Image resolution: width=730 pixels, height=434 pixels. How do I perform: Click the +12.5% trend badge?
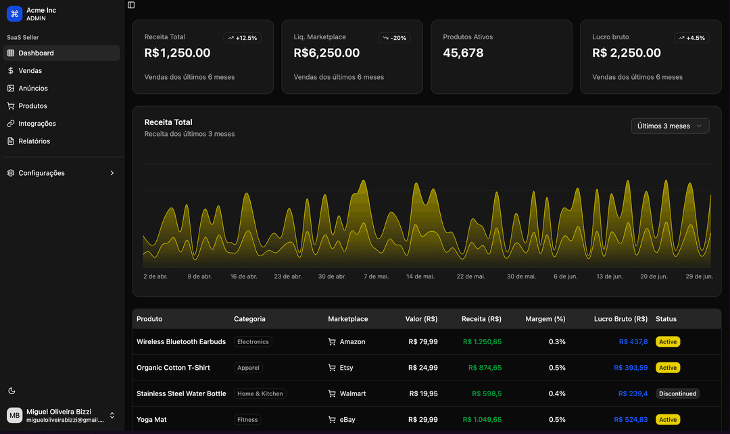point(243,38)
